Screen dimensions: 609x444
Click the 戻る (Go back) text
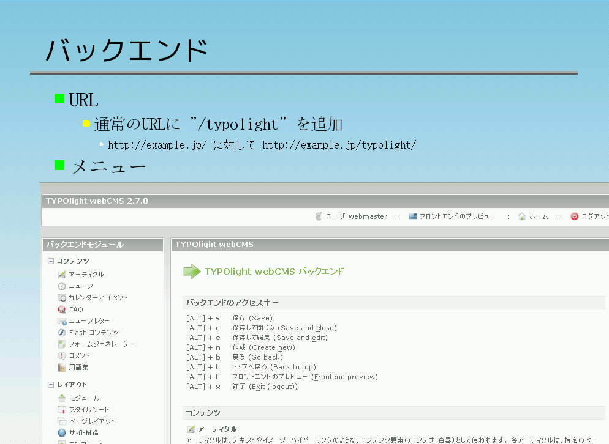click(x=257, y=357)
